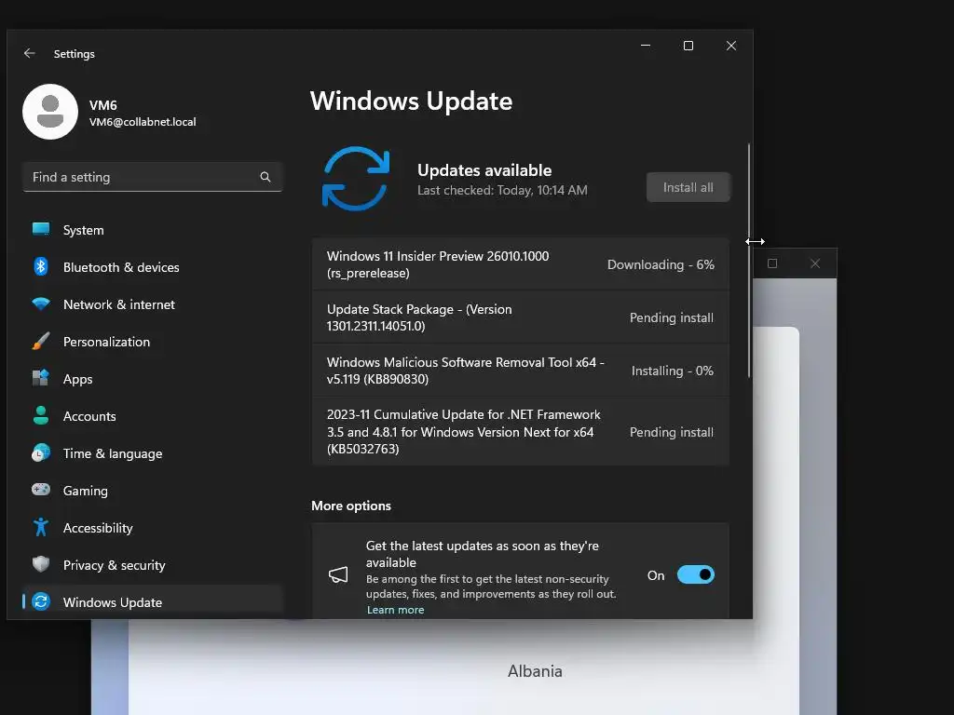Open the Learn more link

395,610
